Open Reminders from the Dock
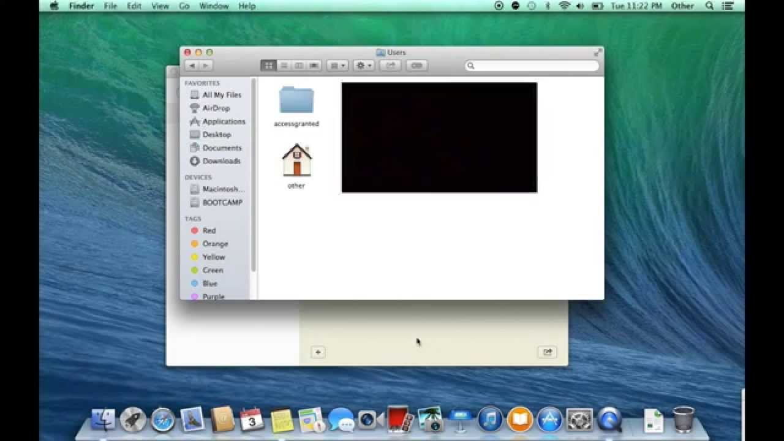 (311, 420)
